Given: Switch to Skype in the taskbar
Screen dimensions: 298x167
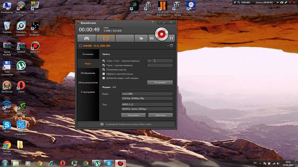Looking at the screenshot, I should (x=108, y=163).
